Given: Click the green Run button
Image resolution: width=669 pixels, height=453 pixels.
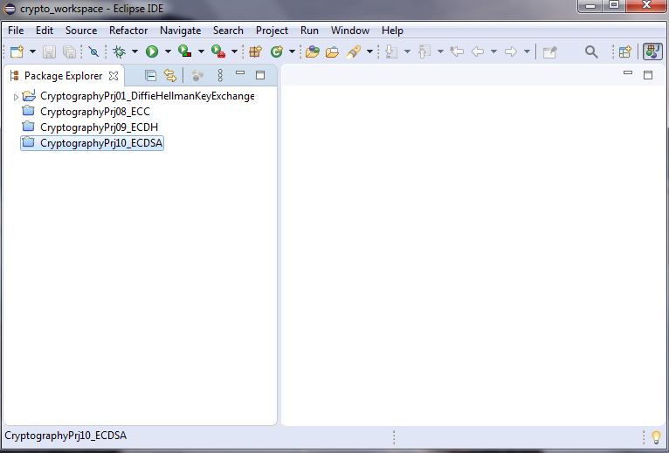Looking at the screenshot, I should point(152,51).
